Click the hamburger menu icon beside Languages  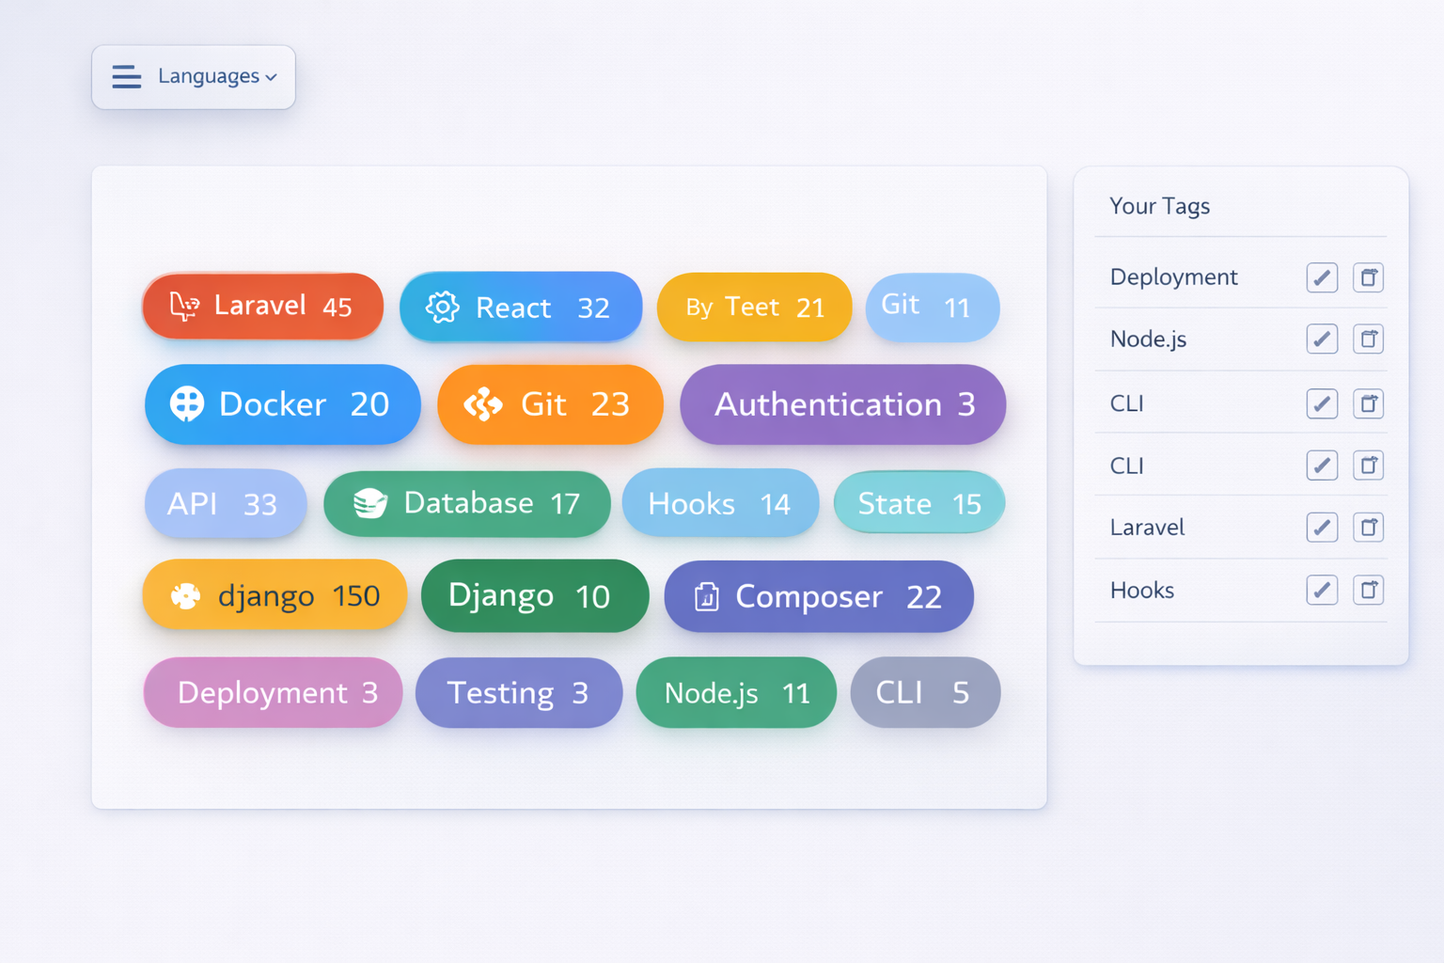[126, 76]
